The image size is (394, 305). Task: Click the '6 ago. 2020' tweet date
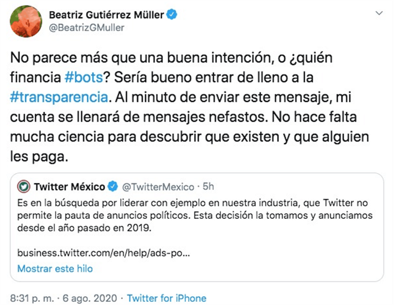tap(92, 298)
